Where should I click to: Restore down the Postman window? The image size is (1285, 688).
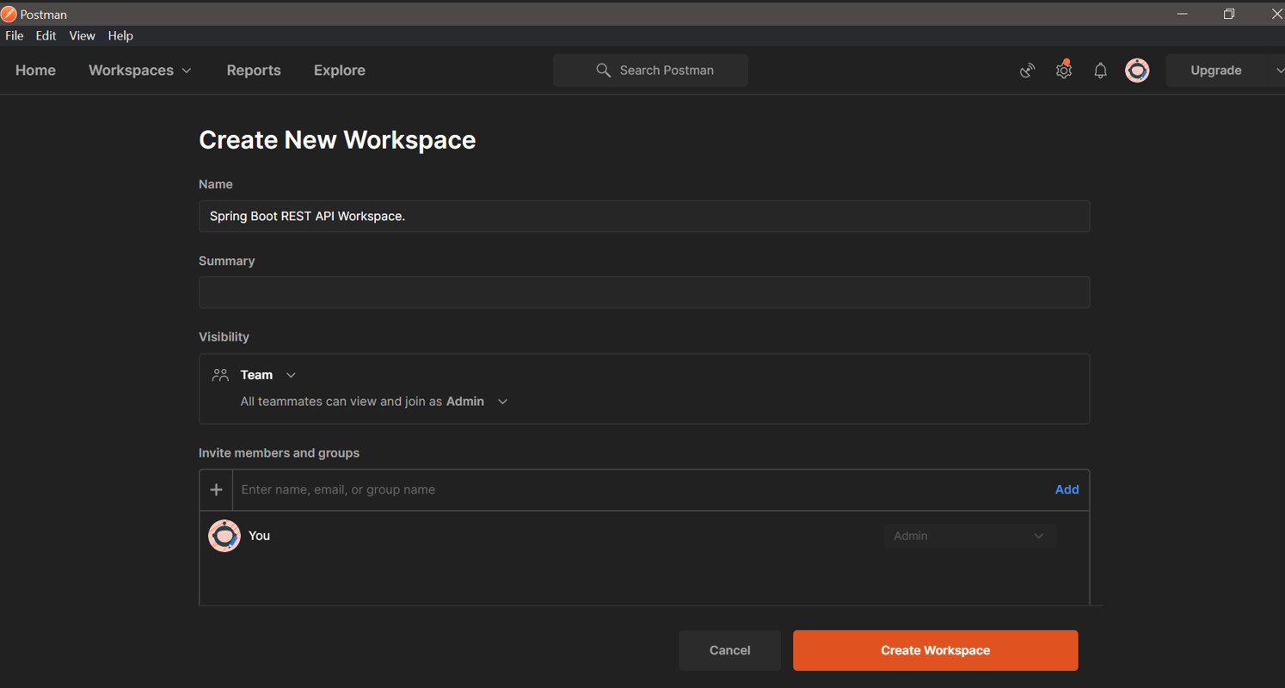point(1229,14)
